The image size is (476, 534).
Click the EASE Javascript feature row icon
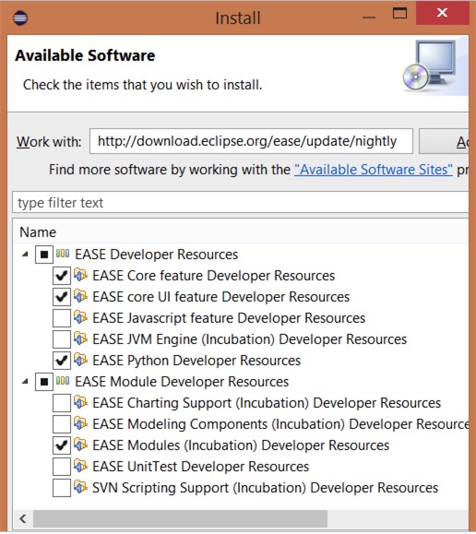(80, 317)
